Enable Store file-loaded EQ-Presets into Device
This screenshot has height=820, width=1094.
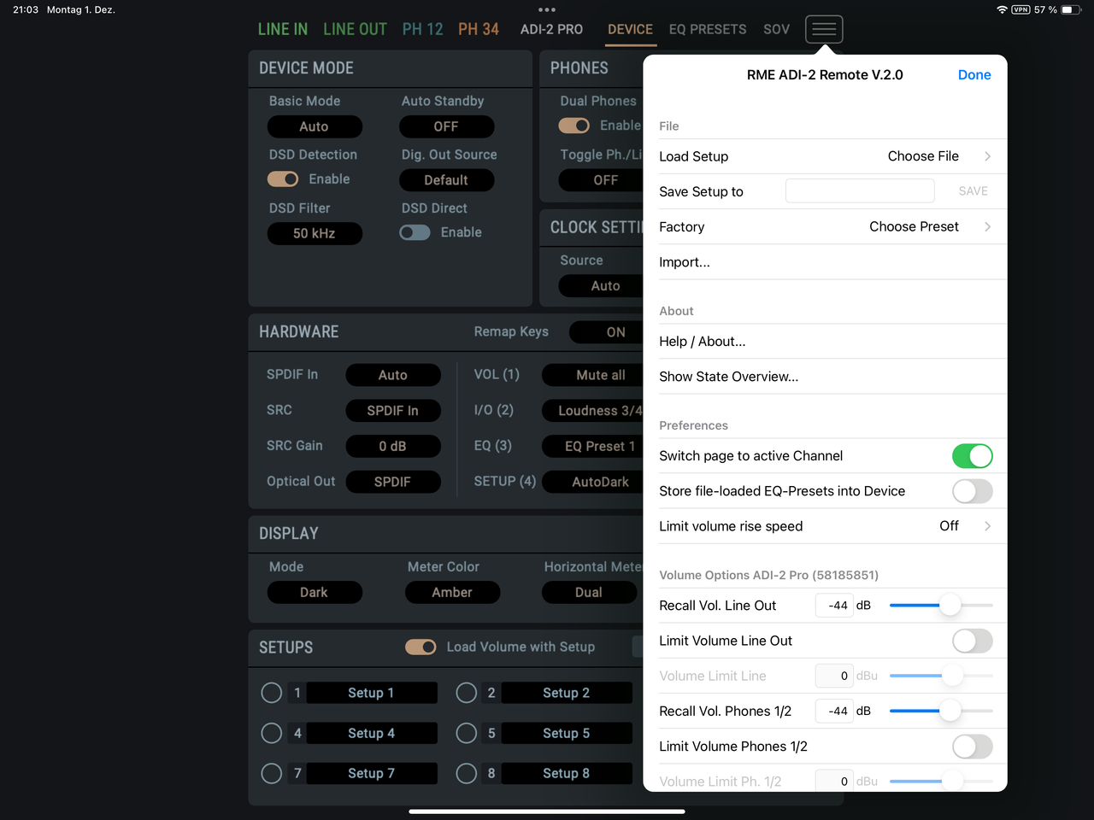973,491
